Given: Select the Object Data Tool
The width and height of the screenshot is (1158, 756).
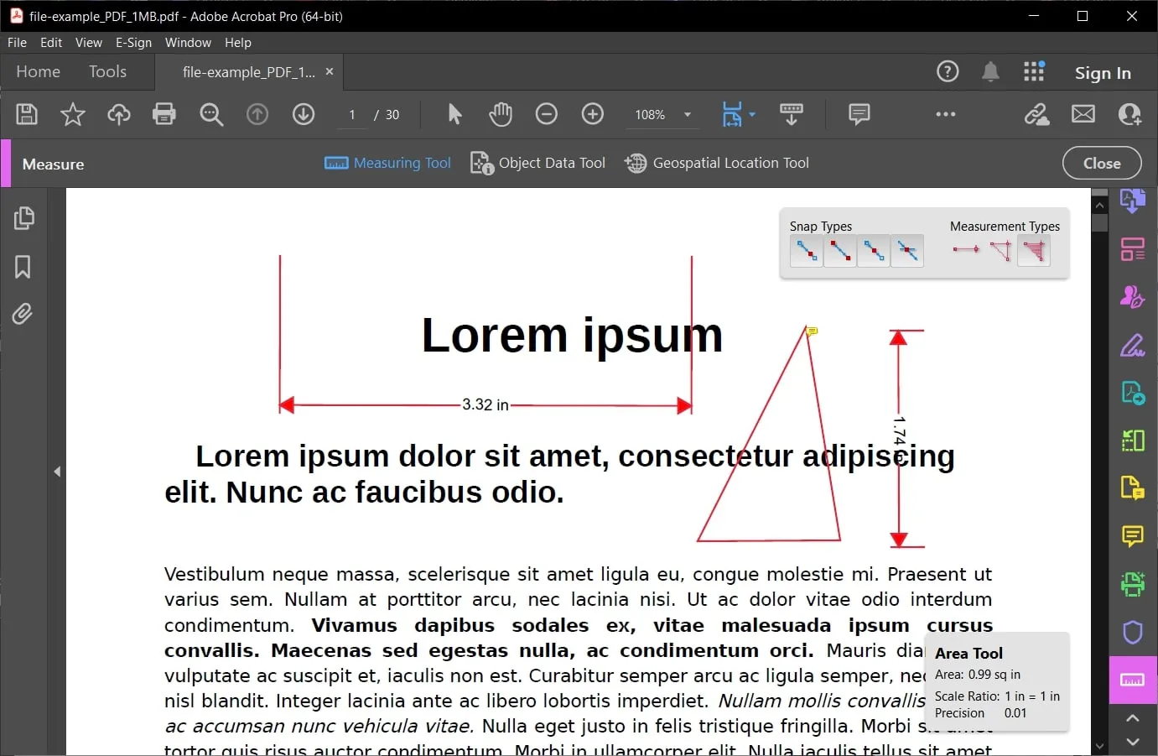Looking at the screenshot, I should pyautogui.click(x=537, y=163).
